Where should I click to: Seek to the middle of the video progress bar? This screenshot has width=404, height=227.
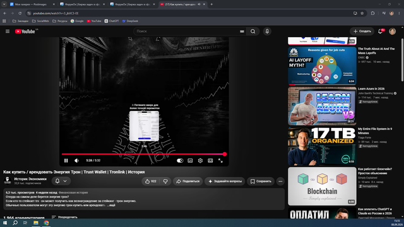[143, 154]
